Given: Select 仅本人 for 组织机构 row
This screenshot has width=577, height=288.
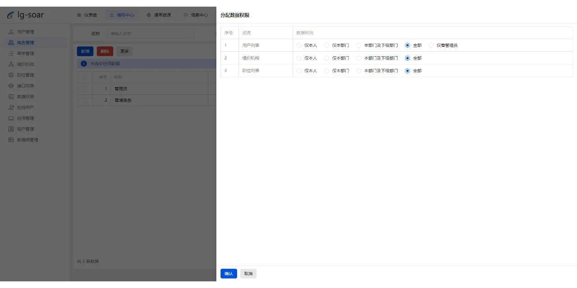Looking at the screenshot, I should 299,58.
